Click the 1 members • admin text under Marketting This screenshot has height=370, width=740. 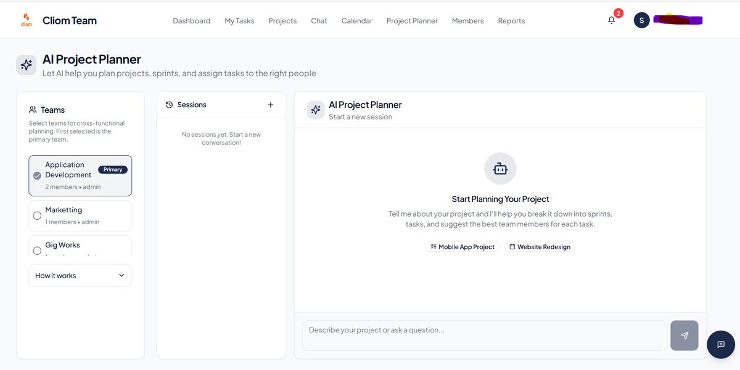(72, 222)
